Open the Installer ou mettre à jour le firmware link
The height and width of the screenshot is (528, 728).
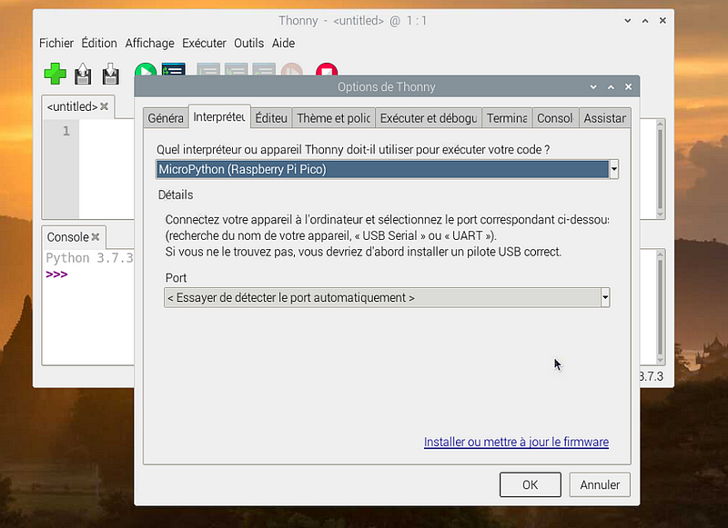tap(516, 442)
